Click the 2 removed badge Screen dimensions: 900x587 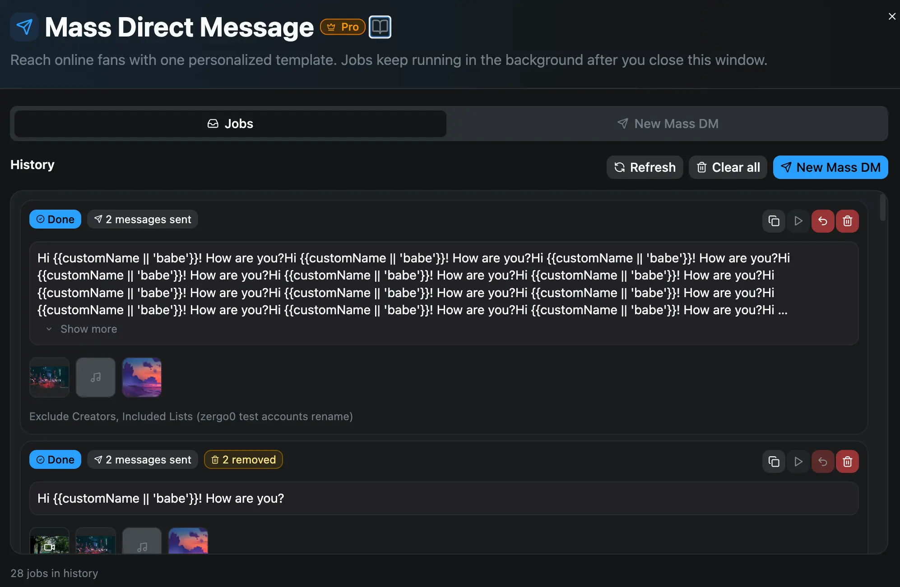[x=243, y=459]
